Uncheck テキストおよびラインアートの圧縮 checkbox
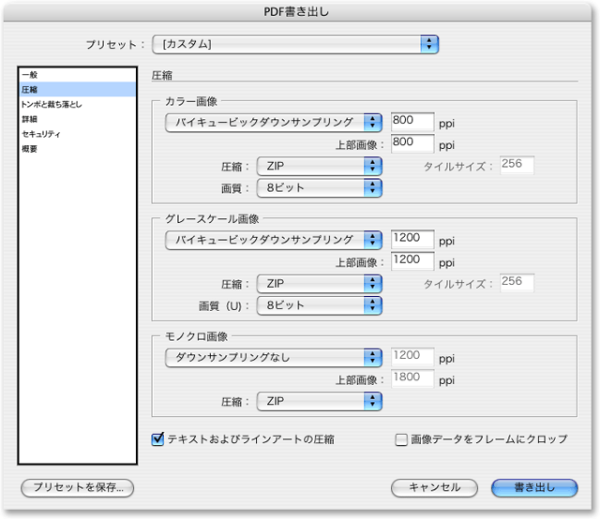The height and width of the screenshot is (519, 600). (x=158, y=438)
